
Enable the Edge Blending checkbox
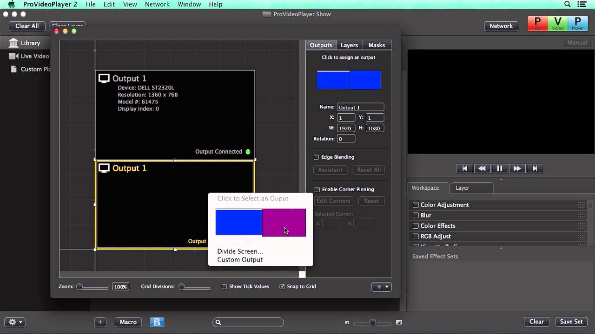[317, 157]
